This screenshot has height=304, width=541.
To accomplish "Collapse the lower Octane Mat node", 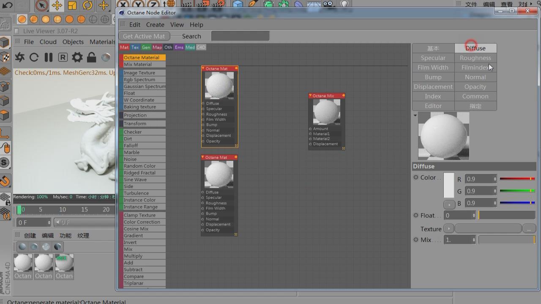I will (203, 157).
